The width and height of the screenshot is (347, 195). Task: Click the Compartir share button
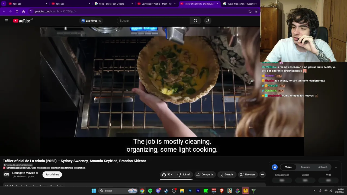click(205, 174)
